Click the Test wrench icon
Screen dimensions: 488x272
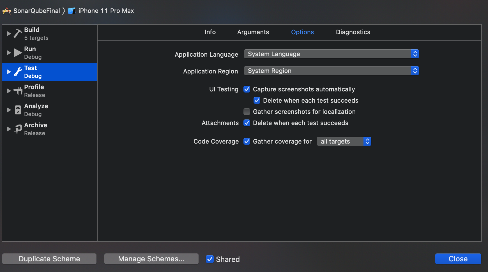[x=18, y=72]
